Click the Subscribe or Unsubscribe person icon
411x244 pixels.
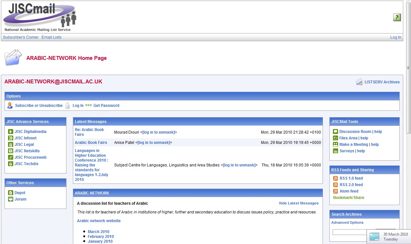(x=10, y=106)
